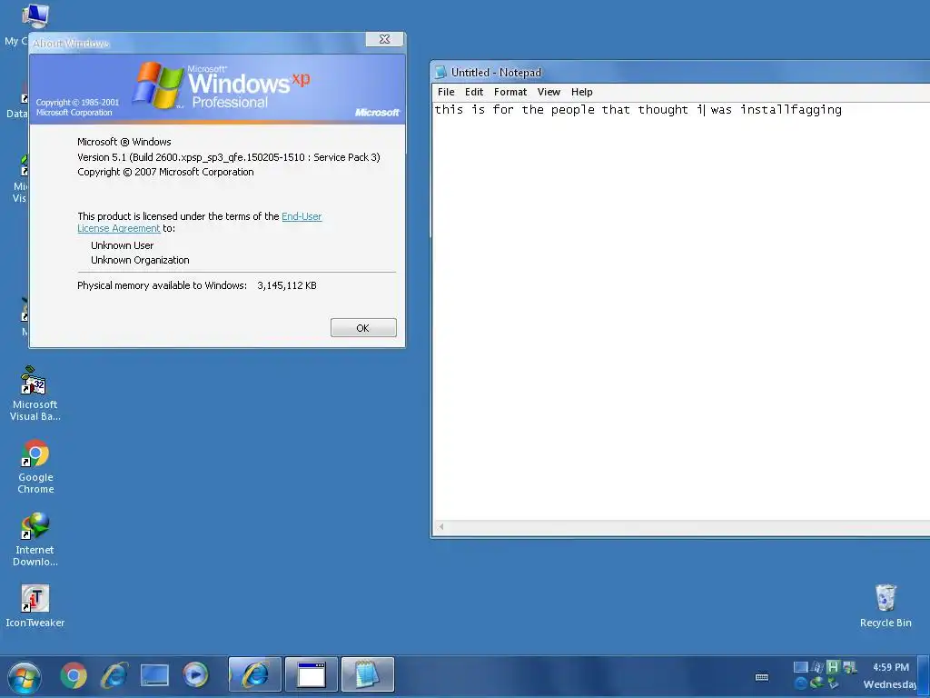Switch to the running Internet Explorer taskbar button
Screen dimensions: 930x698
(255, 675)
